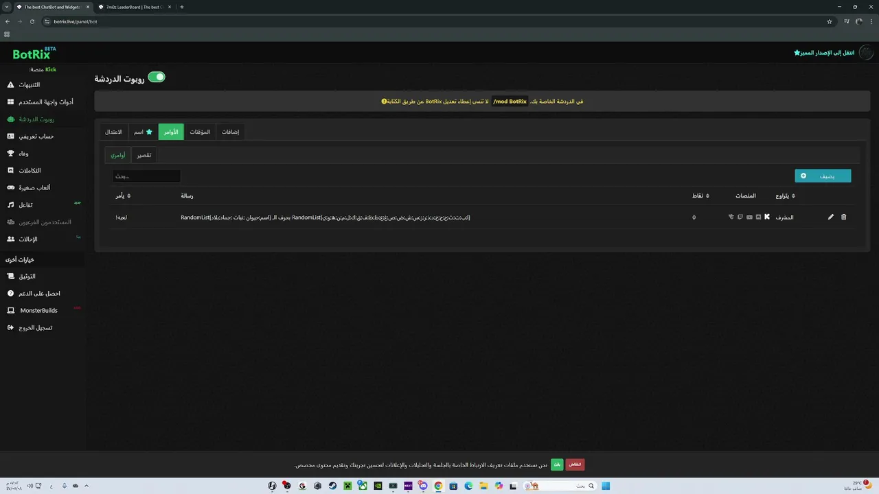
Task: Open the Minecraft icon in the taskbar
Action: pos(347,486)
